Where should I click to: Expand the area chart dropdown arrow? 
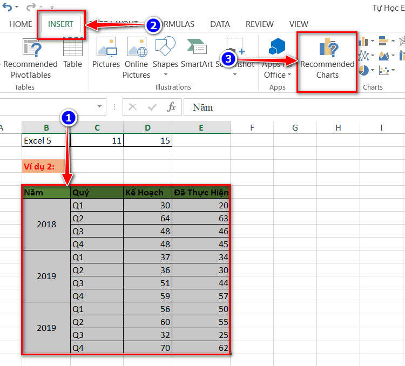tap(393, 55)
